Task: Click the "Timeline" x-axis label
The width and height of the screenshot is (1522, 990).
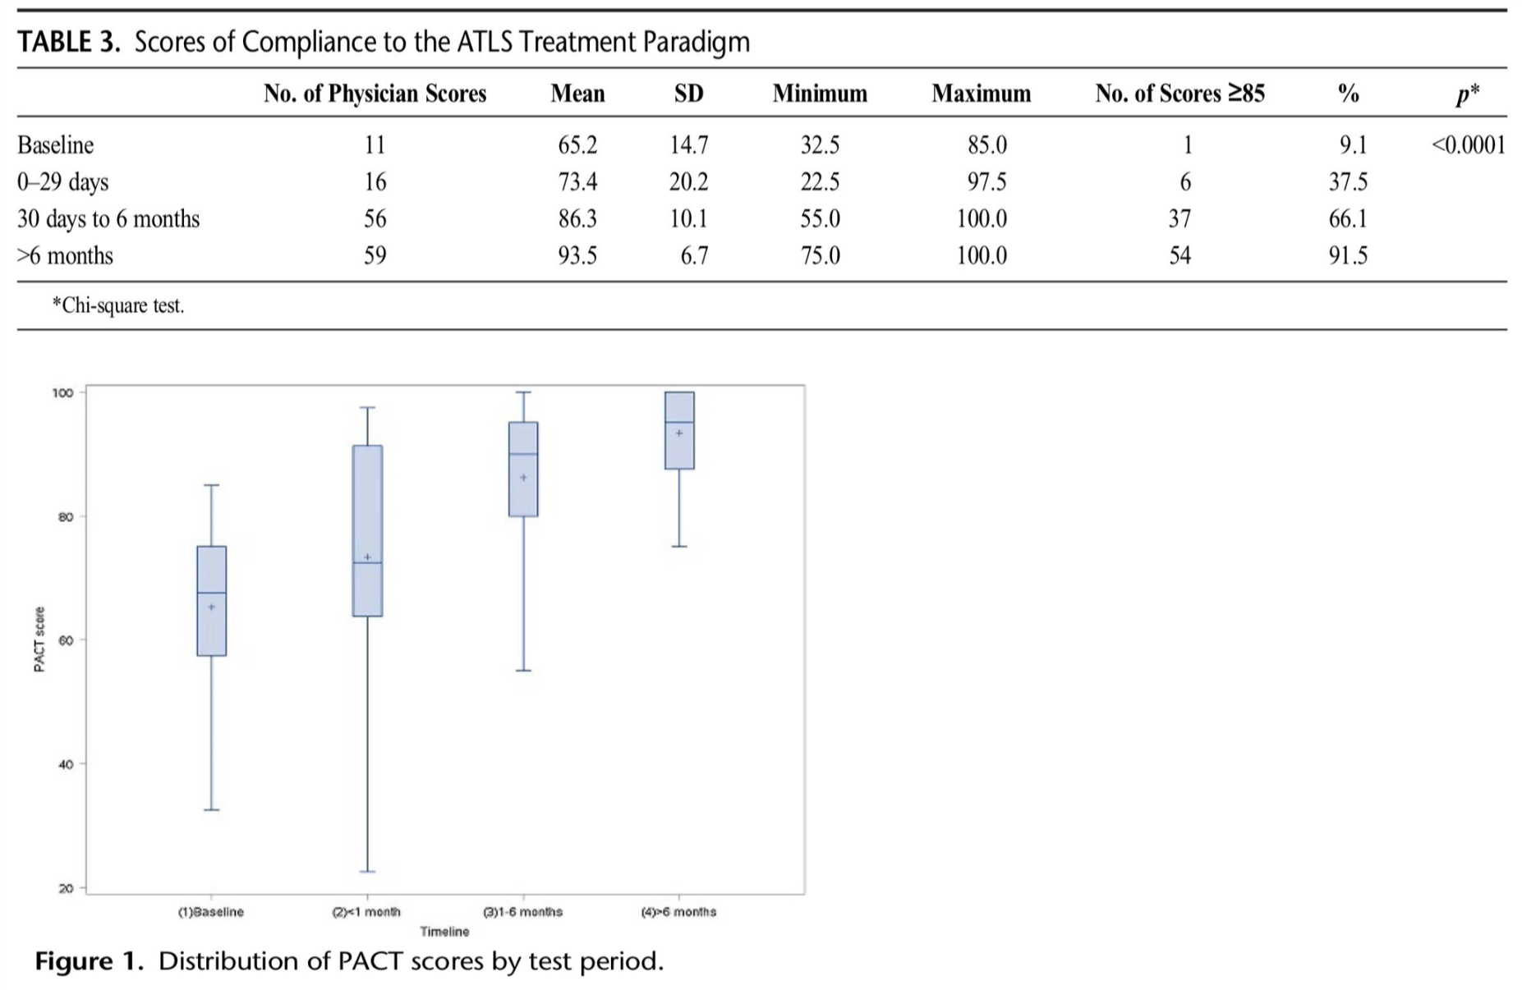Action: [x=444, y=932]
